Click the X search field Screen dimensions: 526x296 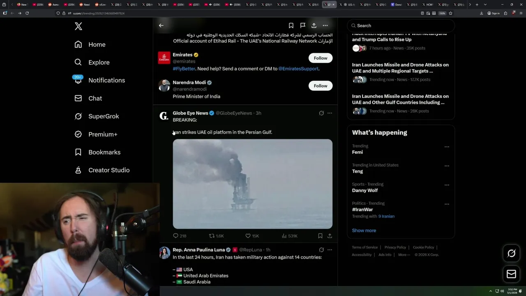click(401, 25)
